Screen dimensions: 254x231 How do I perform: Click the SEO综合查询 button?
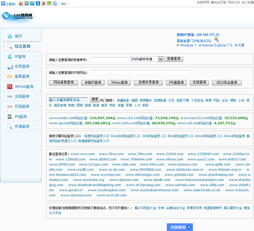[x=227, y=83]
